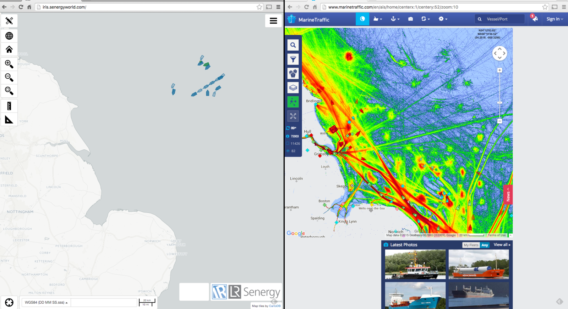Screen dimensions: 568x309
Task: Select the zoom in magnifier in IRIS
Action: tap(9, 64)
